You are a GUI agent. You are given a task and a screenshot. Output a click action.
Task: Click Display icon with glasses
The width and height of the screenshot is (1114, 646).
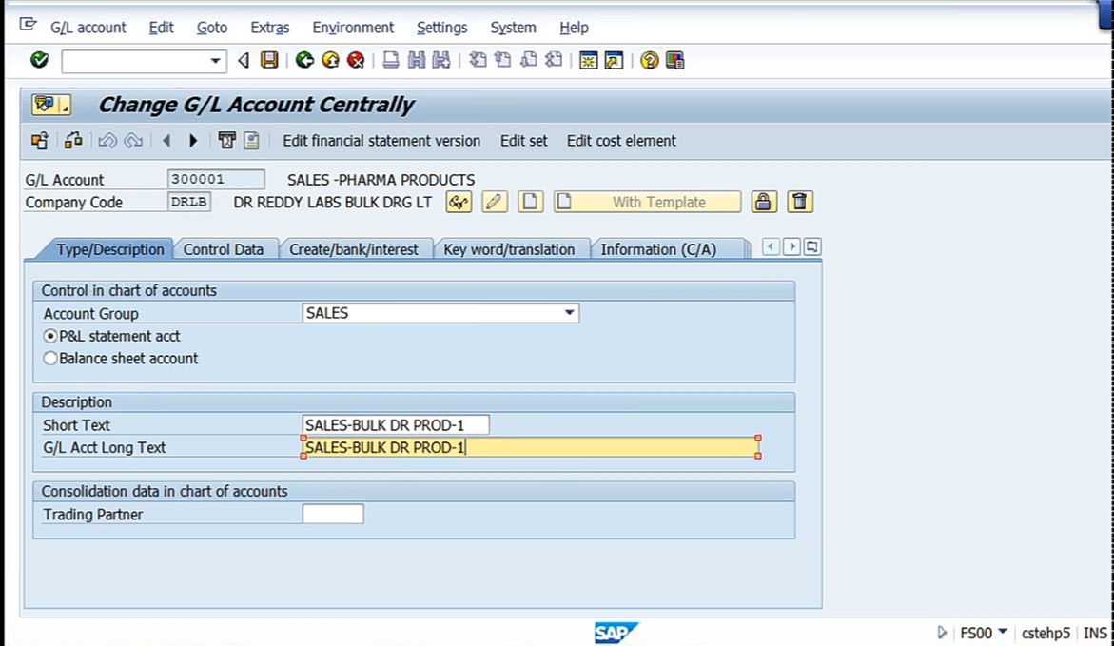[459, 202]
